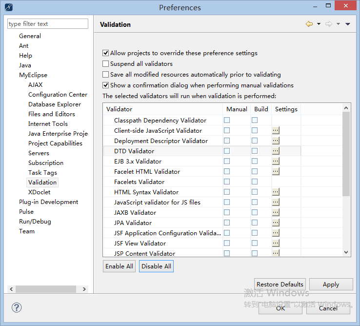Toggle Show a confirmation dialog checkbox

click(x=105, y=85)
